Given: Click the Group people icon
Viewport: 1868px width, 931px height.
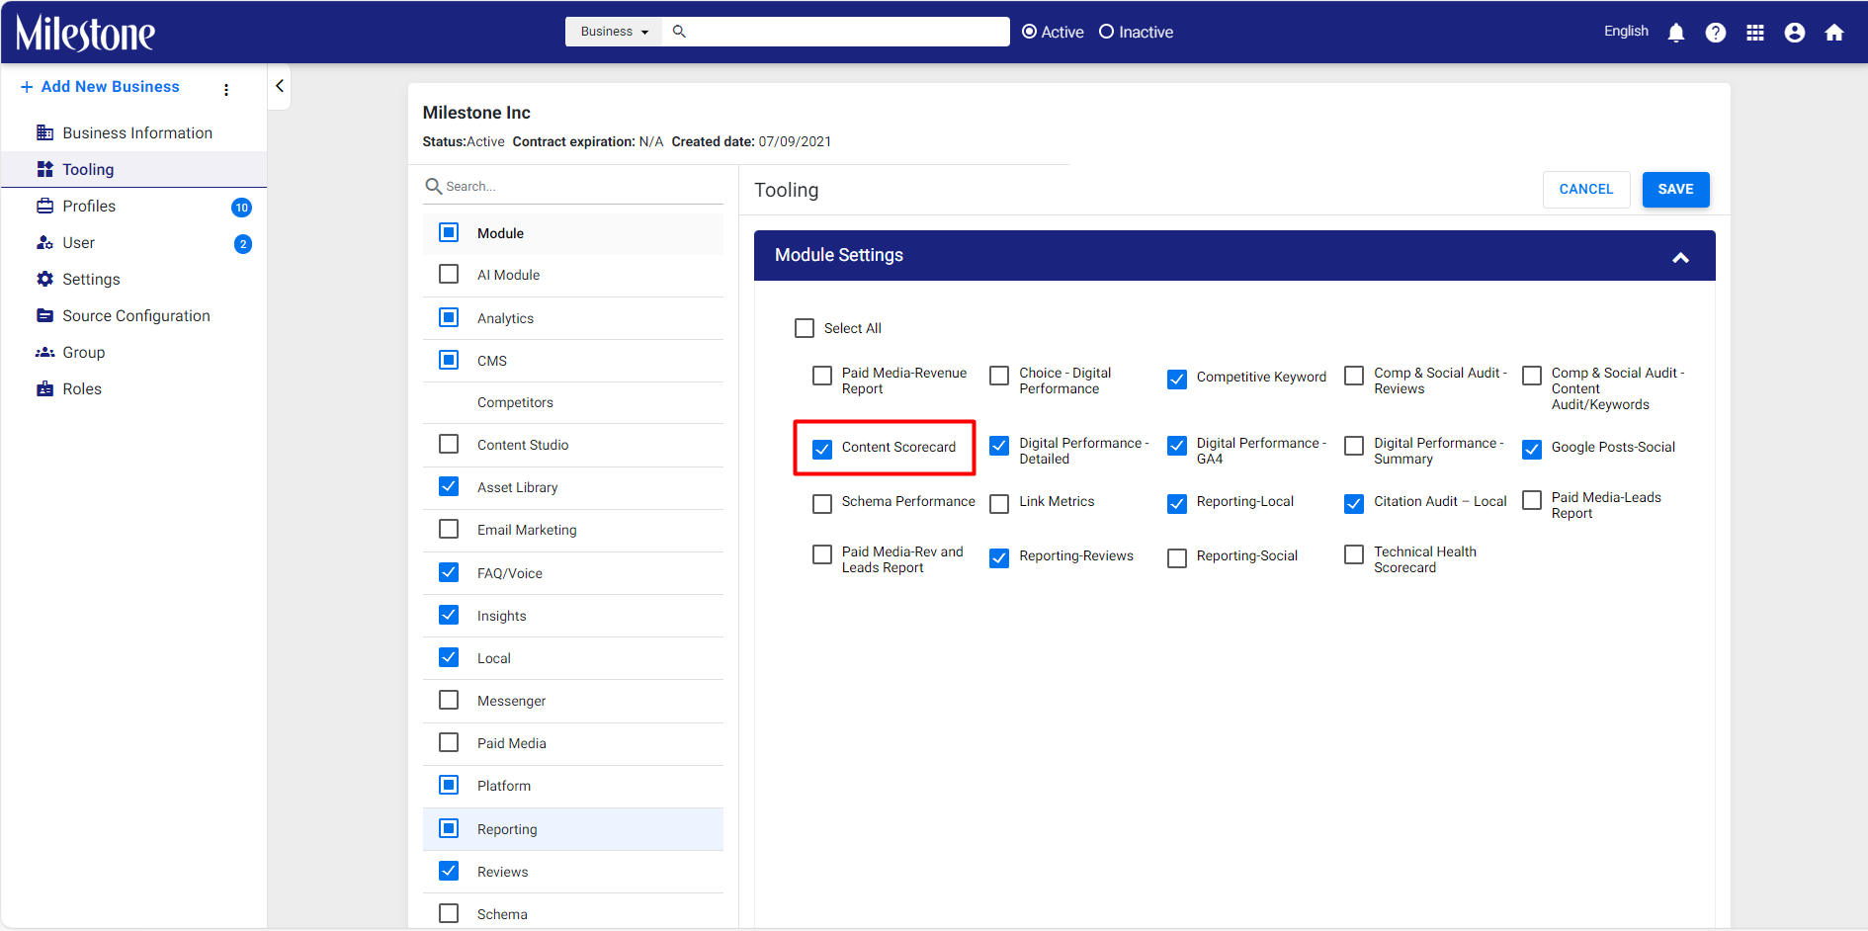Looking at the screenshot, I should 44,352.
